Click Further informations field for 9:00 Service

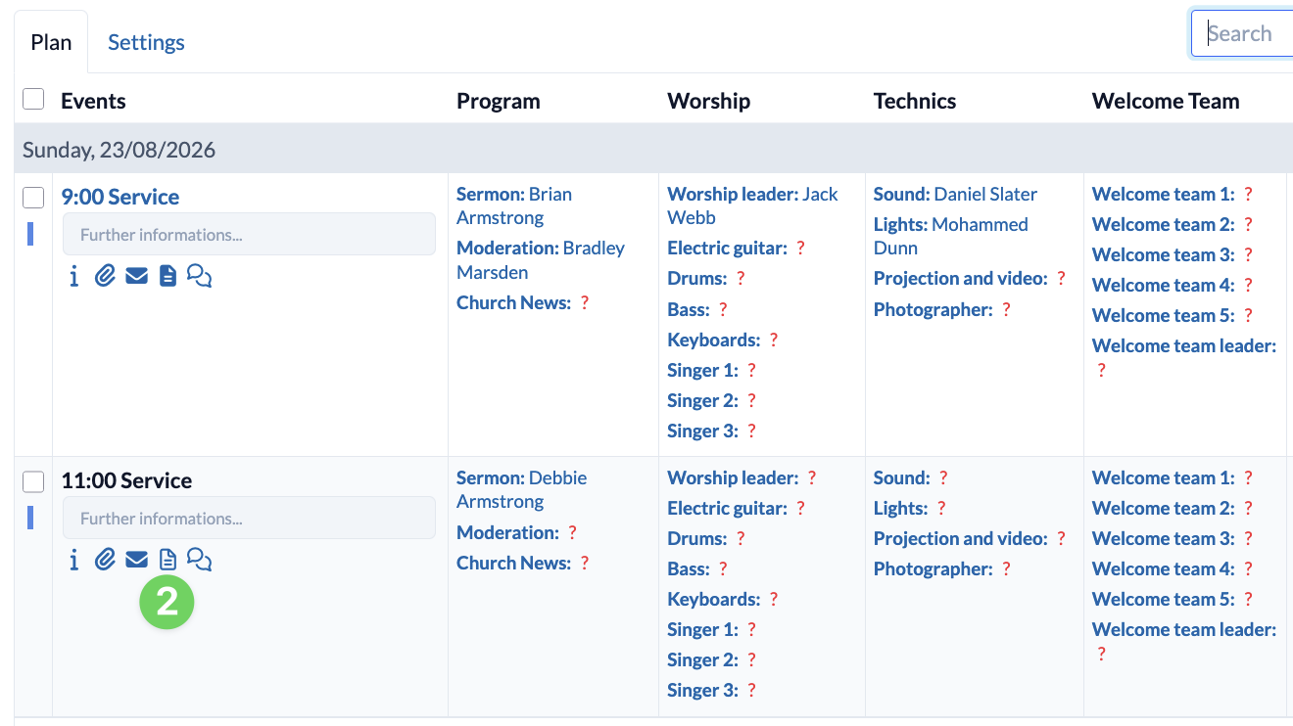point(249,235)
